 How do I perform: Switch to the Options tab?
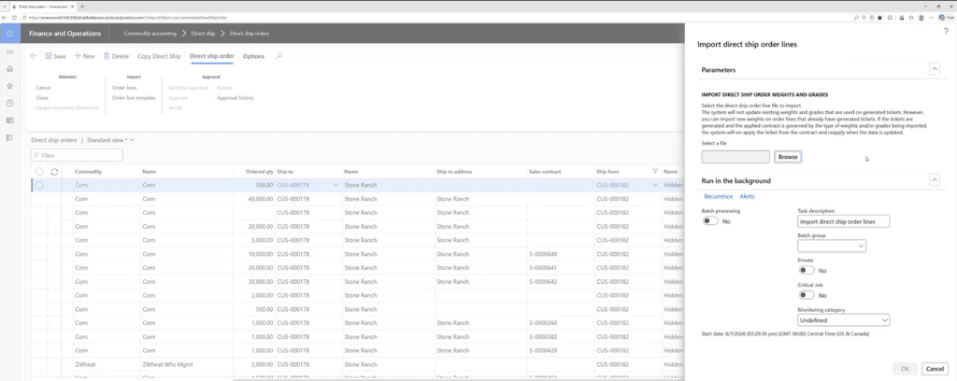253,56
